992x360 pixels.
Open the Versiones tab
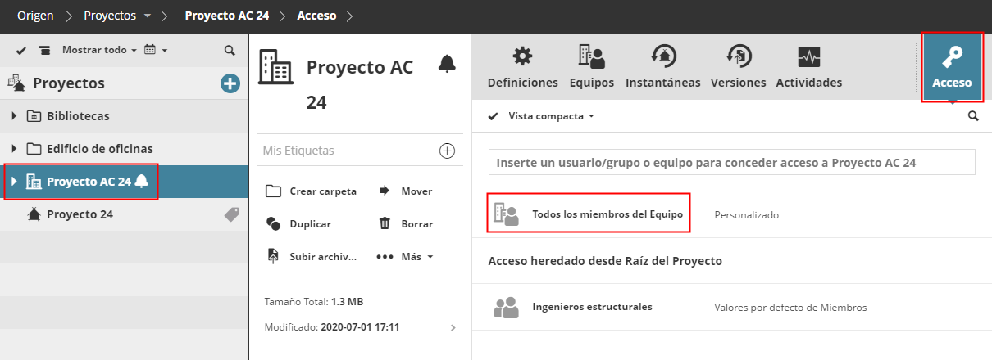[x=738, y=67]
